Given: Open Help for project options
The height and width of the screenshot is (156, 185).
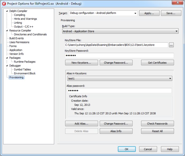Looking at the screenshot, I should (x=170, y=149).
